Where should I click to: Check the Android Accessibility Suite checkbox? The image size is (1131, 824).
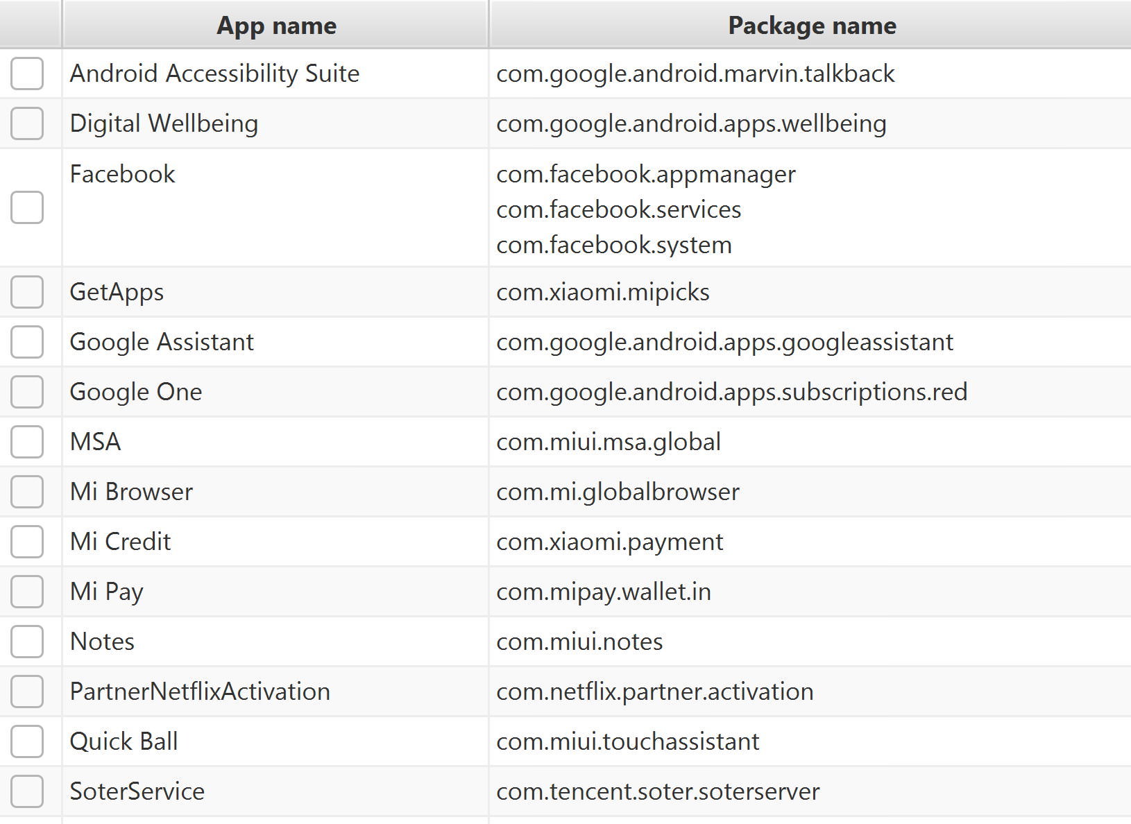point(27,74)
